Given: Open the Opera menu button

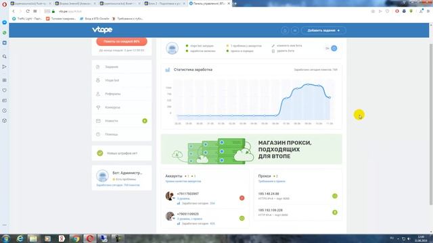Looking at the screenshot, I should tap(5, 4).
